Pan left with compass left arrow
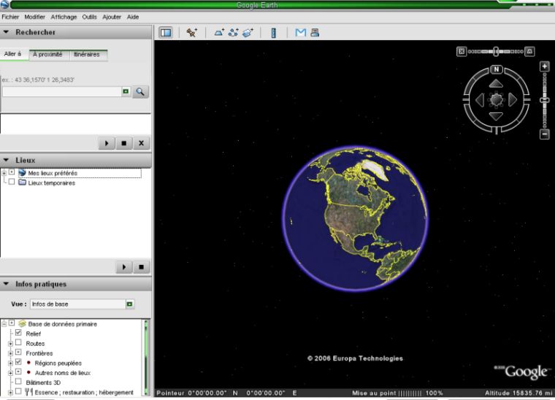The width and height of the screenshot is (555, 400). click(x=480, y=100)
